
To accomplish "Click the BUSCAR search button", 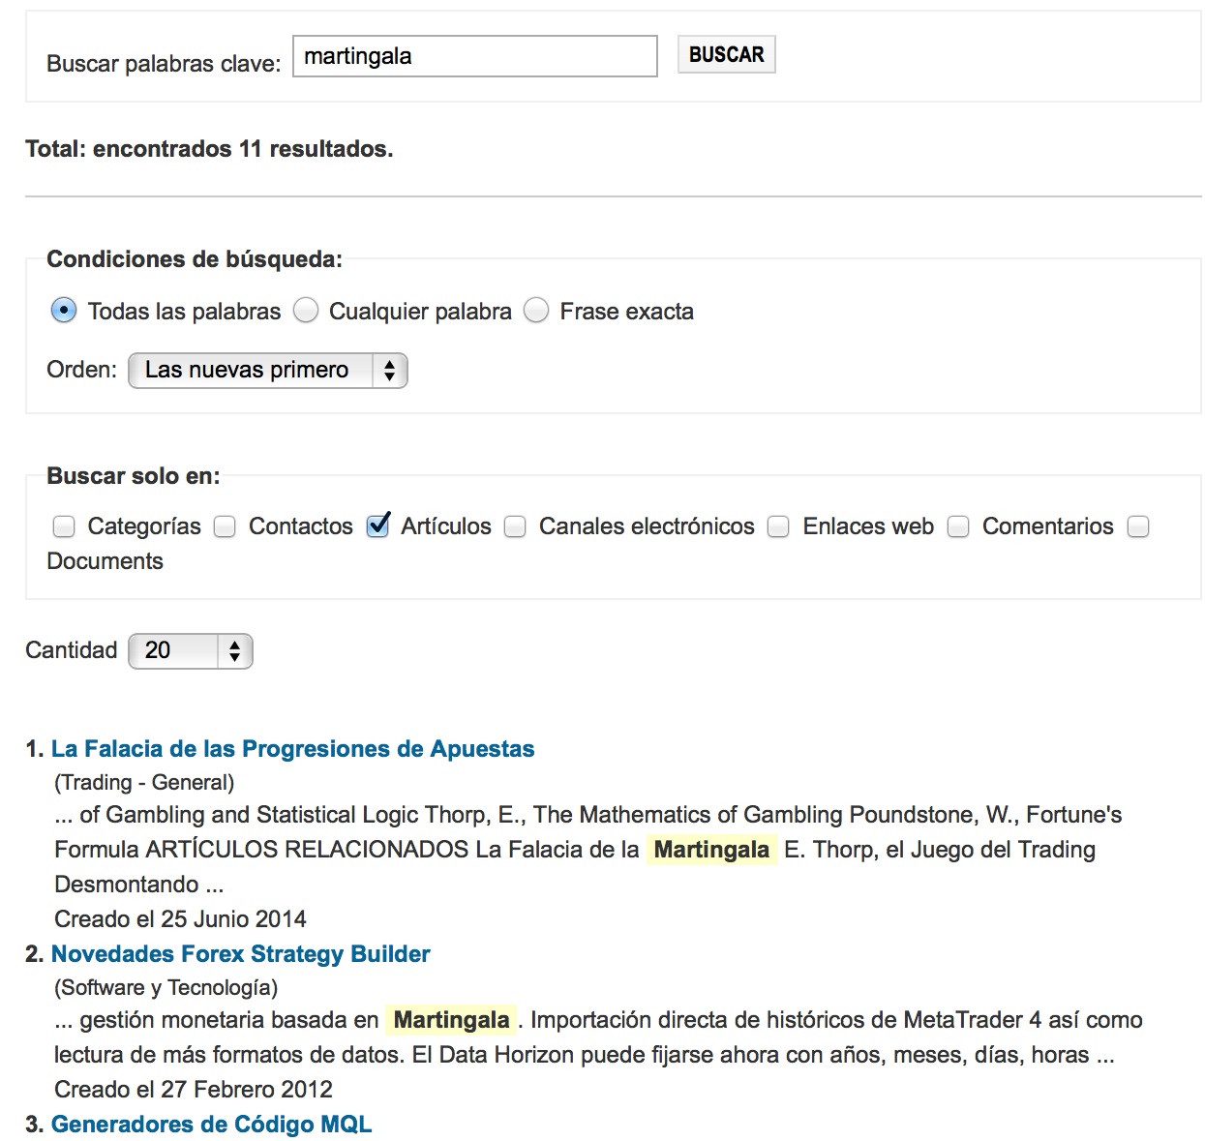I will point(726,55).
